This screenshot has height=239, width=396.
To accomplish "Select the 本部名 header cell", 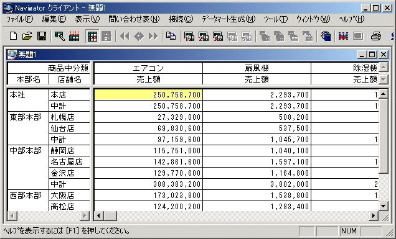I will [x=28, y=79].
